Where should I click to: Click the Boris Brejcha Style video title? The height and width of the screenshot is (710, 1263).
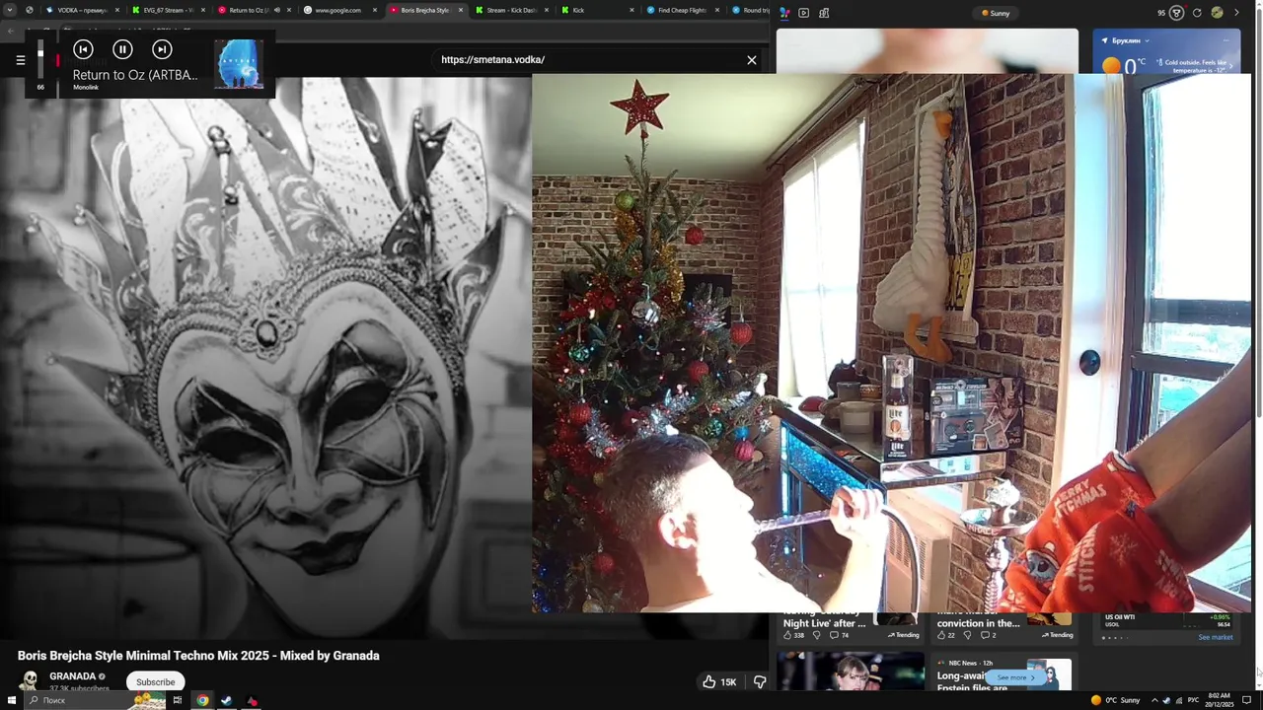(x=198, y=656)
